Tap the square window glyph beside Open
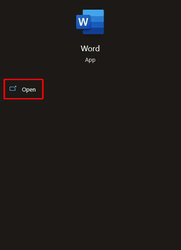 (x=13, y=88)
